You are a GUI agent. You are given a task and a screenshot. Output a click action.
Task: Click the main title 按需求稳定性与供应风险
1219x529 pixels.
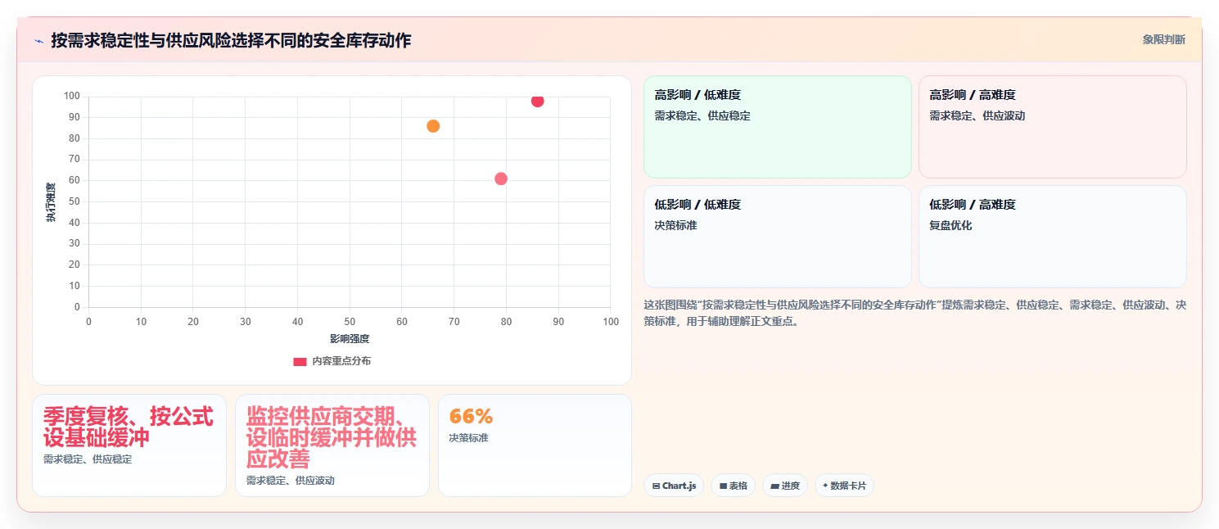click(x=231, y=40)
